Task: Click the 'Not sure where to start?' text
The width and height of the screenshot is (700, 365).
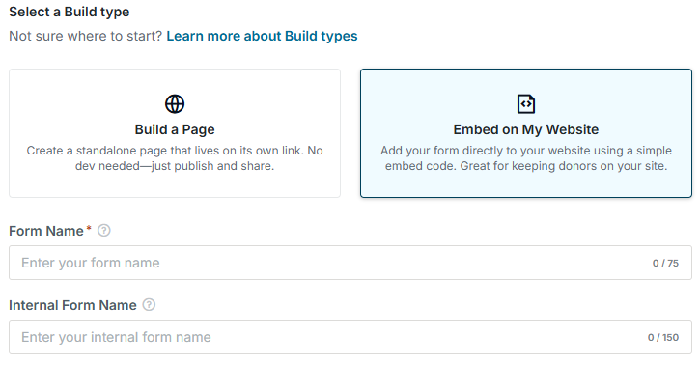Action: point(85,36)
